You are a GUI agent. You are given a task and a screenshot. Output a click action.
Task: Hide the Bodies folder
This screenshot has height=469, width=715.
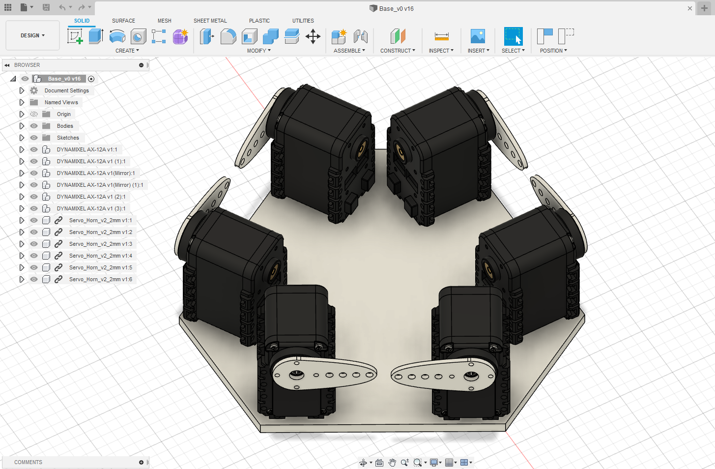(34, 126)
